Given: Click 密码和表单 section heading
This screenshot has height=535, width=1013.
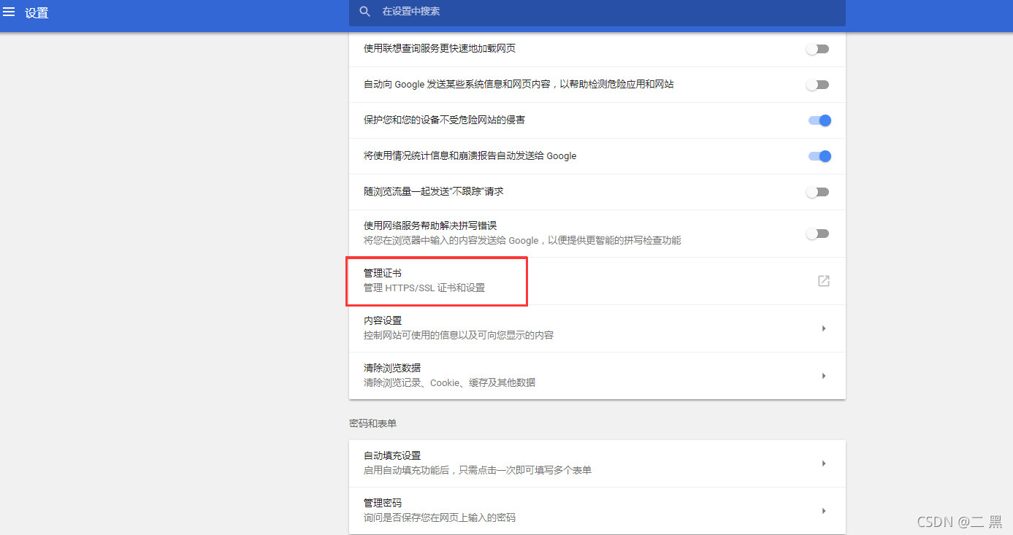Looking at the screenshot, I should (x=372, y=423).
